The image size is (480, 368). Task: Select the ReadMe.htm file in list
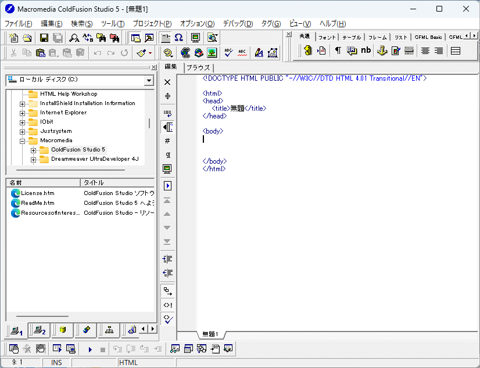point(38,203)
